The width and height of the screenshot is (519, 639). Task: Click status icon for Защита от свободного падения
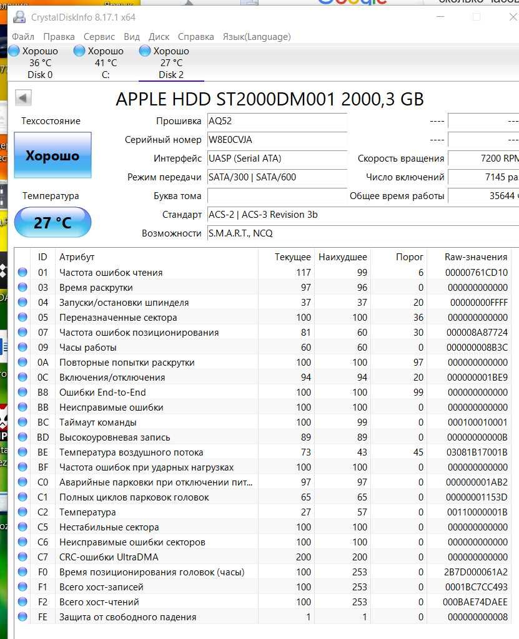click(22, 617)
